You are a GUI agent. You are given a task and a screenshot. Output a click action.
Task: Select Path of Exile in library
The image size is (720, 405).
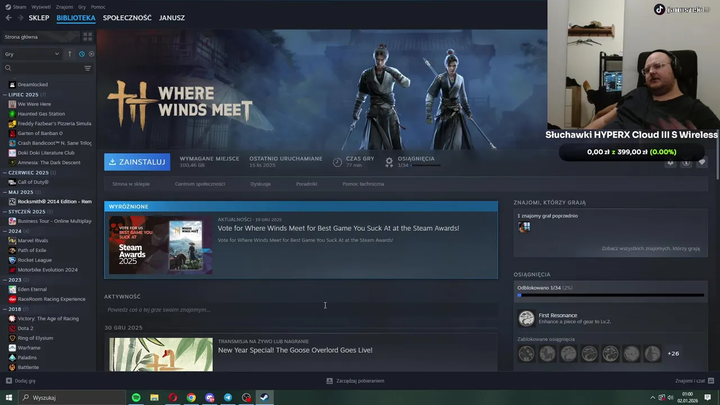32,250
